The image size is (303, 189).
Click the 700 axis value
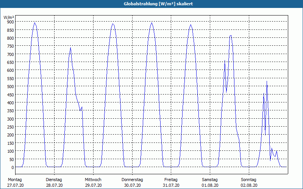(x=11, y=54)
